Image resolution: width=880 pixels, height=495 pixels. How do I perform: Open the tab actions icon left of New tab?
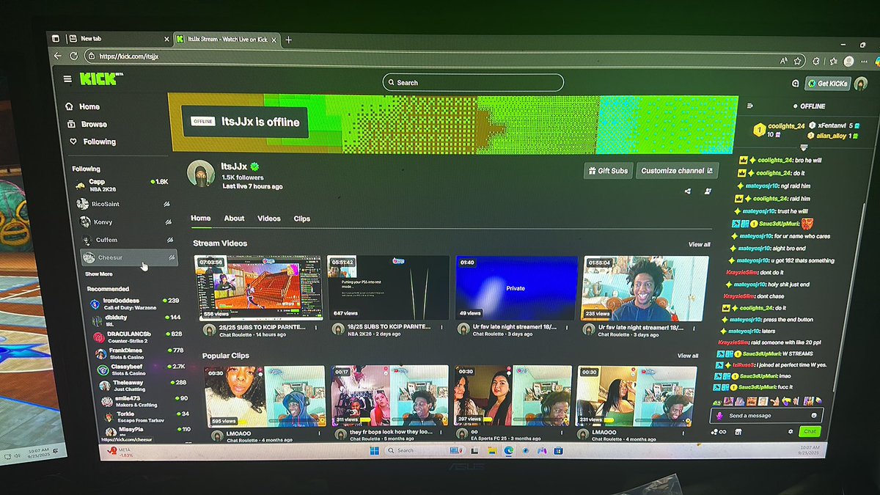(56, 38)
